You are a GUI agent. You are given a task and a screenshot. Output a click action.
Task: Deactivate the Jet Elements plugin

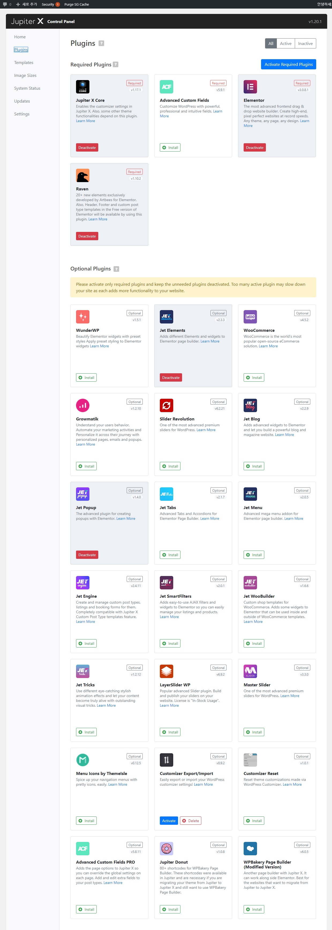pos(171,378)
